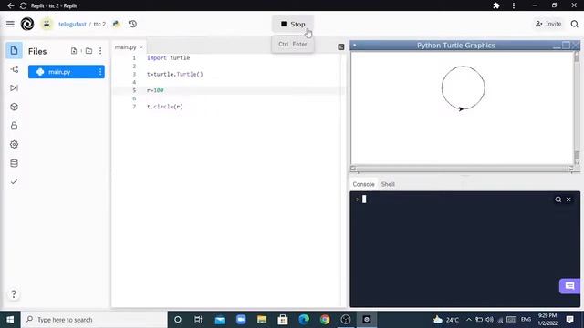Select main.py in the file tree
584x328 pixels.
(67, 72)
